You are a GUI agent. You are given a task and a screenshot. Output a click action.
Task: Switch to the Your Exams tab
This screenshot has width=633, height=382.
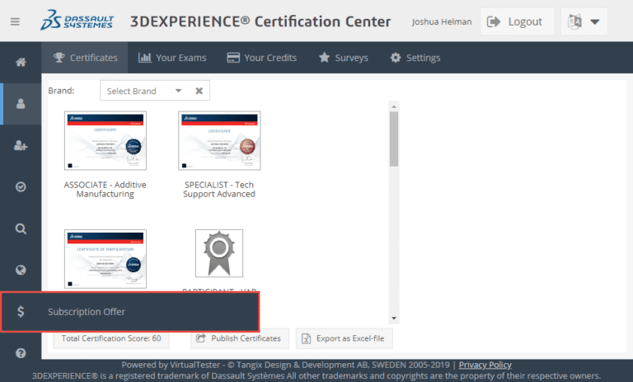[x=172, y=58]
